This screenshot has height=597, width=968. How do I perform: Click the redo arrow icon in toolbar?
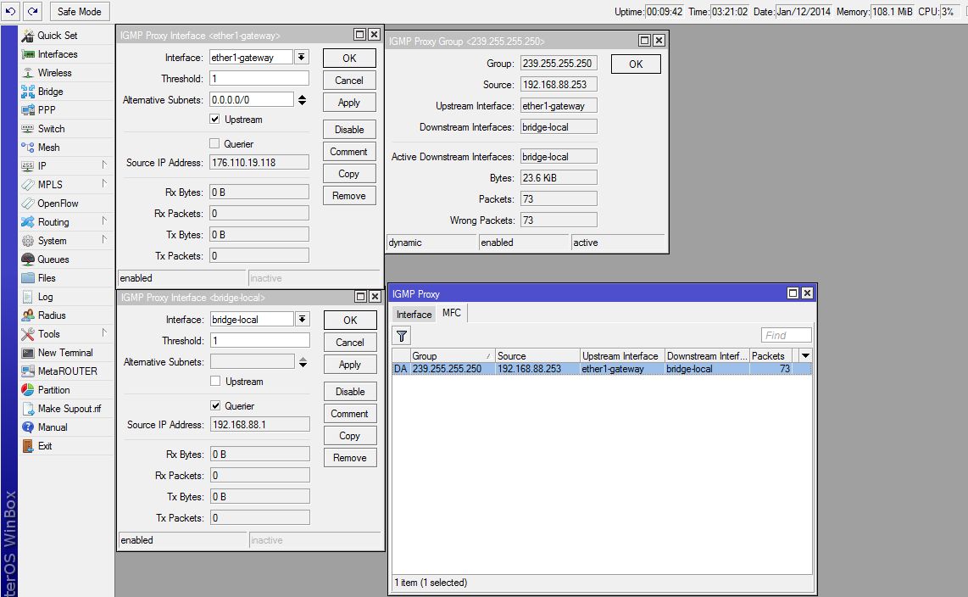tap(32, 11)
